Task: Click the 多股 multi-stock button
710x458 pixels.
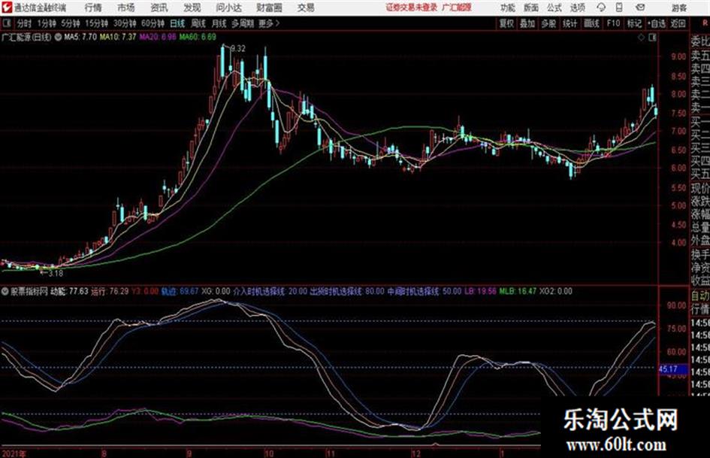Action: (x=548, y=23)
